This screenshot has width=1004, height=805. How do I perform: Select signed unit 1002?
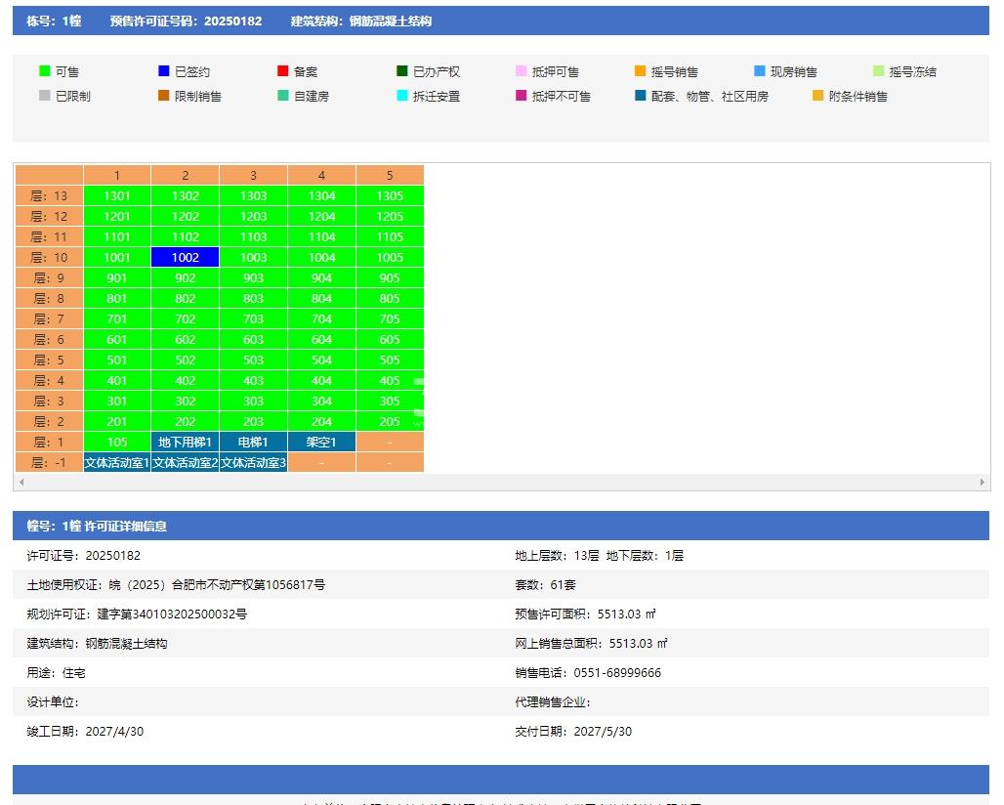[185, 258]
